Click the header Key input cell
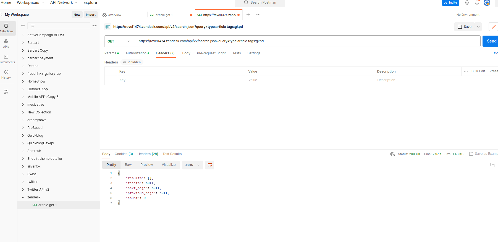 pos(181,80)
